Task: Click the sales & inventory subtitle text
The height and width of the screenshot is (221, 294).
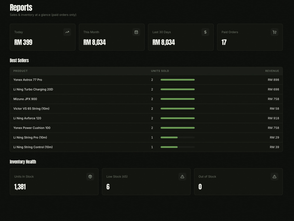Action: coord(43,15)
